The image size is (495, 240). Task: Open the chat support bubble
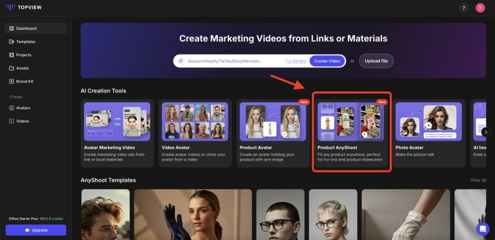[482, 229]
